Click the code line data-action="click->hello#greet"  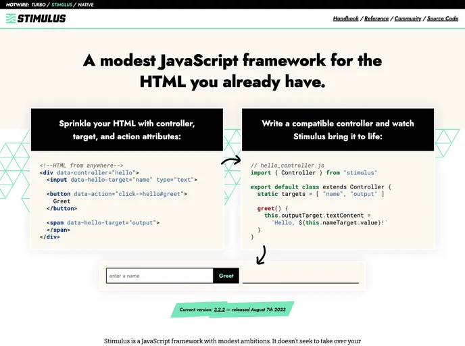117,194
